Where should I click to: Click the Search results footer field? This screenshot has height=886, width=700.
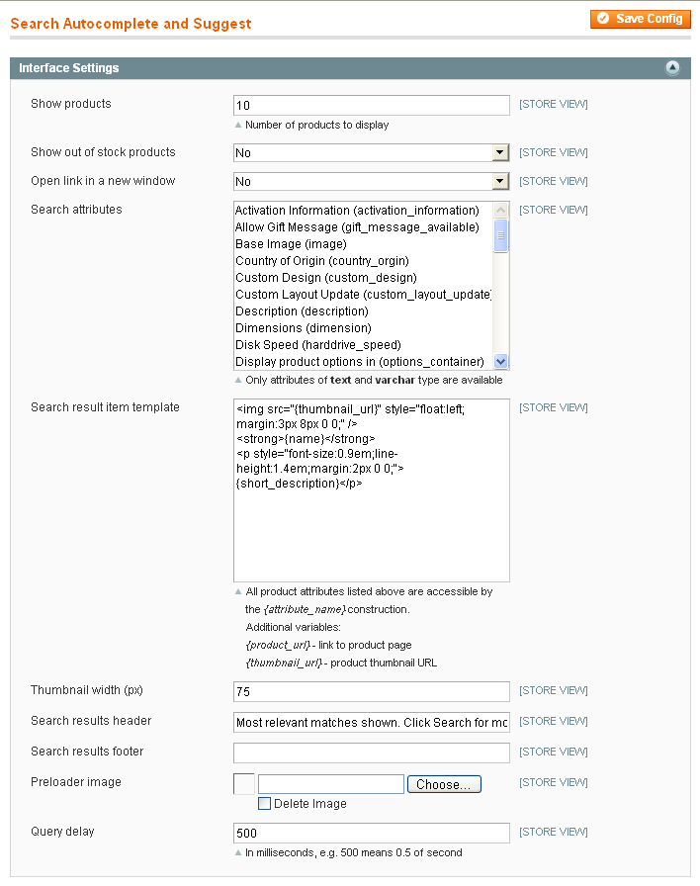pos(371,753)
